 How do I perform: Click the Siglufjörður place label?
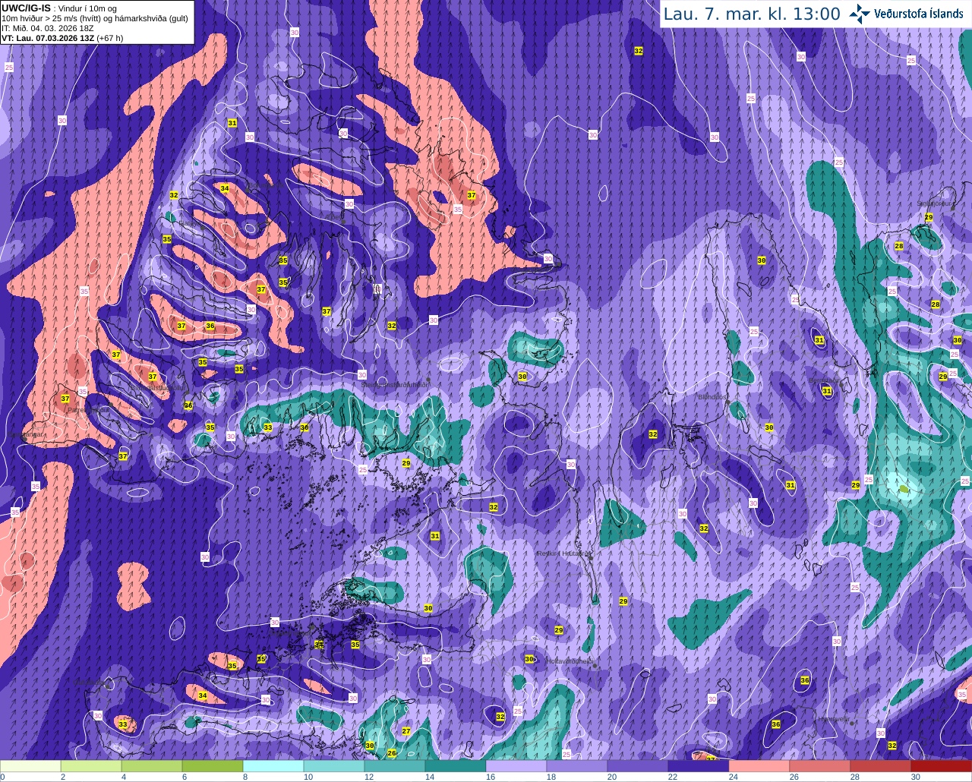(935, 203)
